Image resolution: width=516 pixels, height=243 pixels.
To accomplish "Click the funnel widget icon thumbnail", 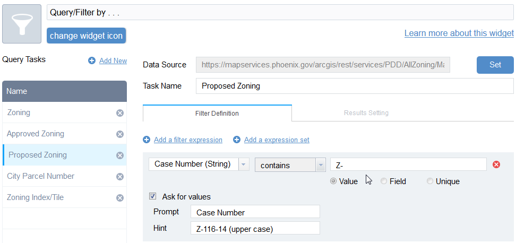I will click(22, 24).
